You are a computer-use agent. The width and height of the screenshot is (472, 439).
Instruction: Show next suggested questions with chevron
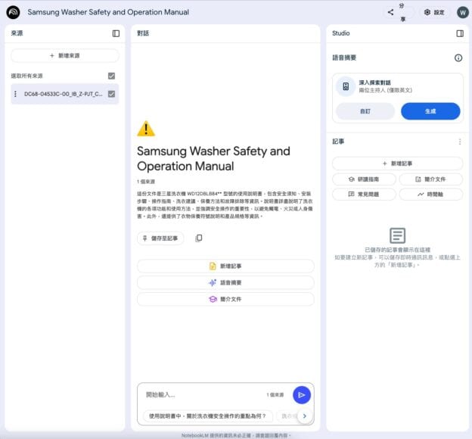coord(304,416)
